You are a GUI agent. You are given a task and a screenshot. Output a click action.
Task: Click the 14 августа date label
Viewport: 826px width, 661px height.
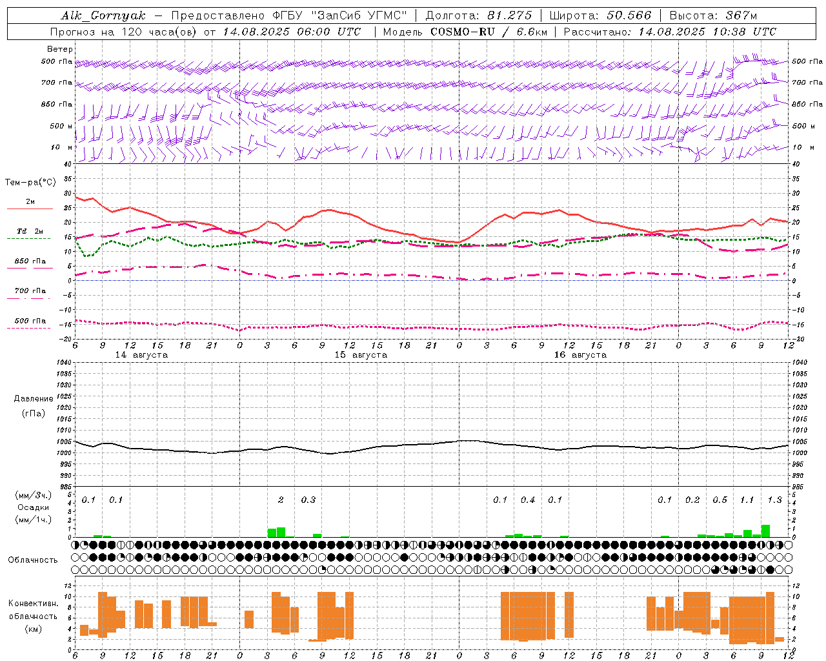[x=141, y=355]
